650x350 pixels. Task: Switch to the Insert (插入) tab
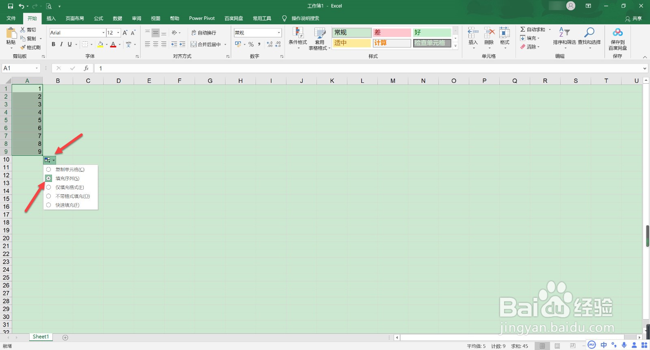coord(51,18)
